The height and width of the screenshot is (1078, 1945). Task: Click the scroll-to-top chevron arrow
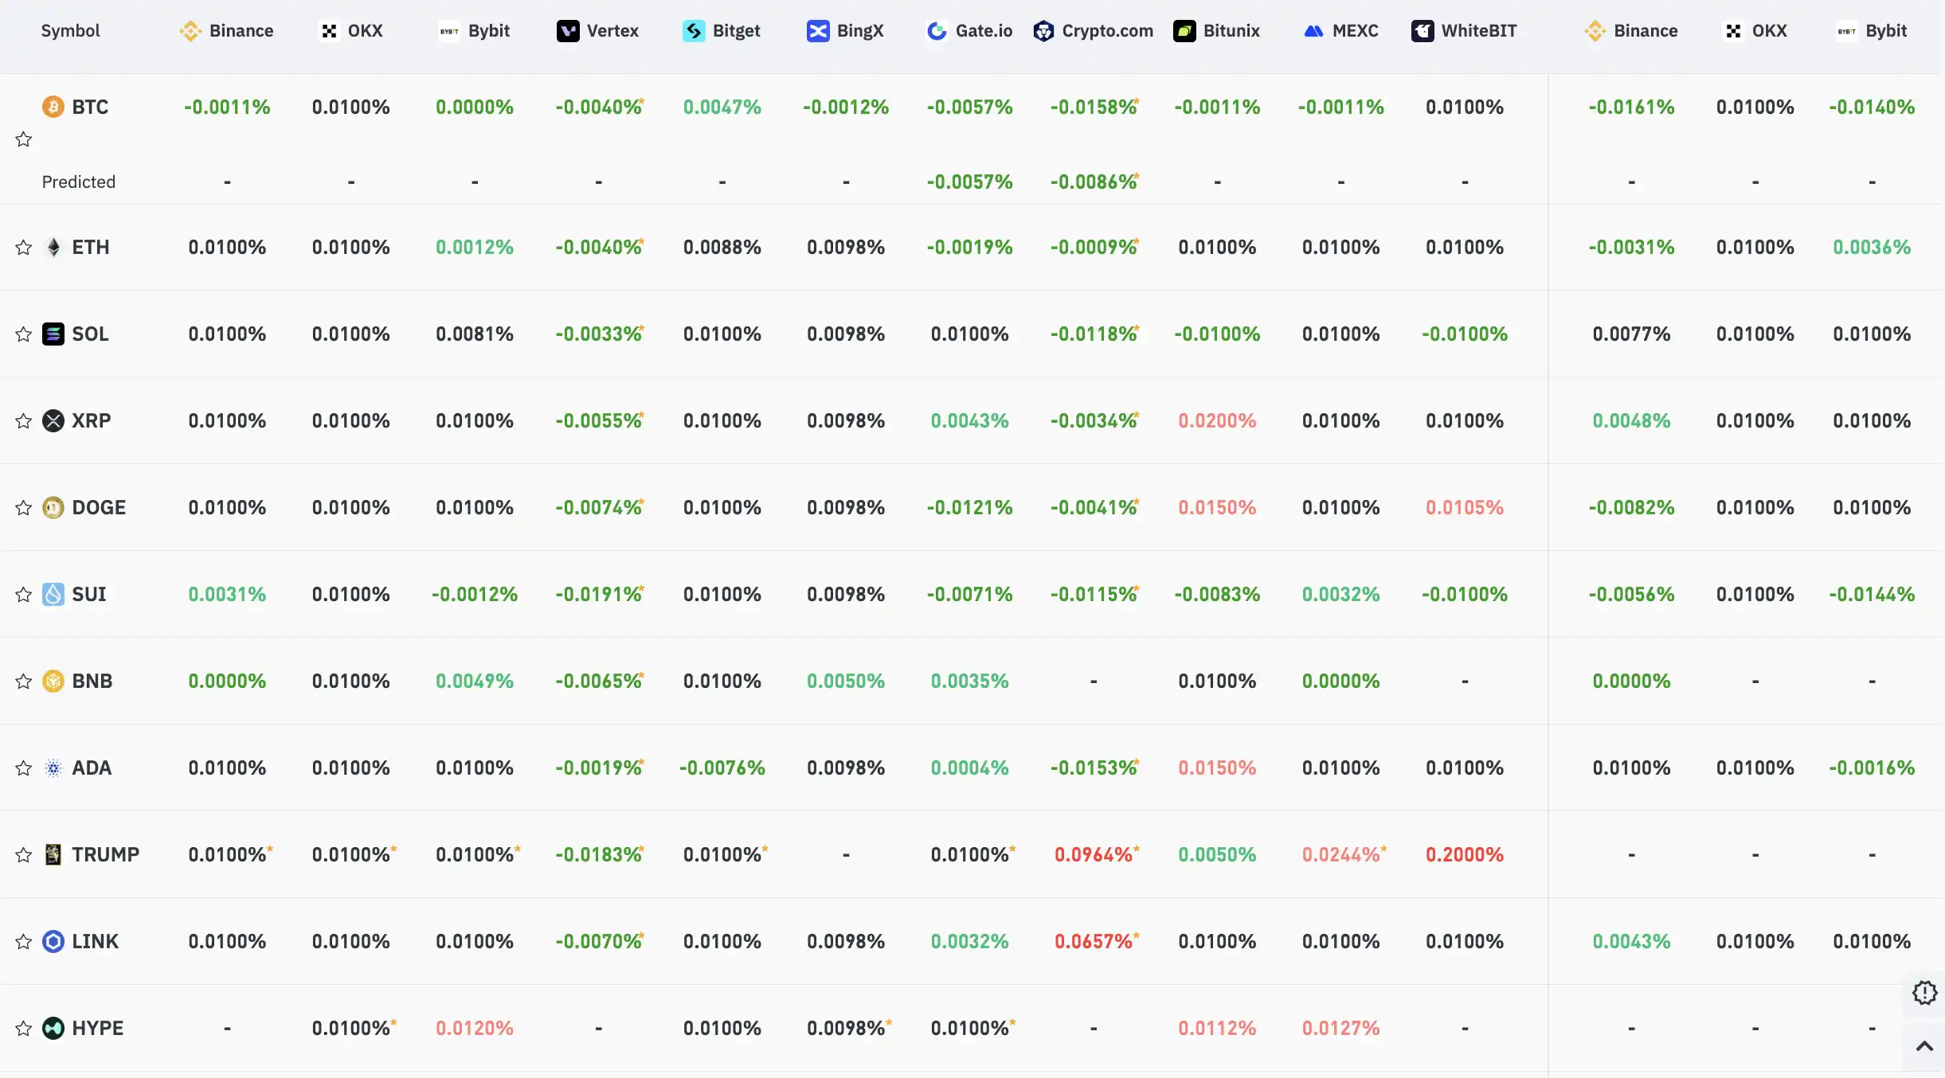point(1924,1046)
